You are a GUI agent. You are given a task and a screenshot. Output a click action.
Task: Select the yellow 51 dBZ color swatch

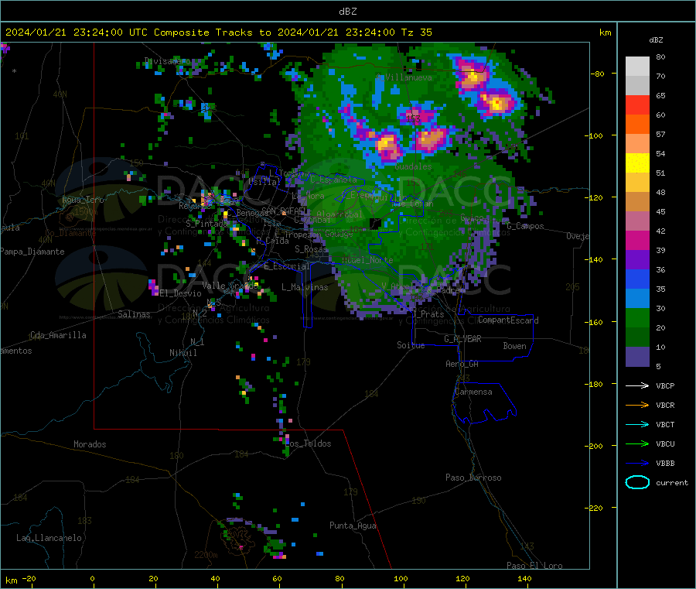coord(637,163)
